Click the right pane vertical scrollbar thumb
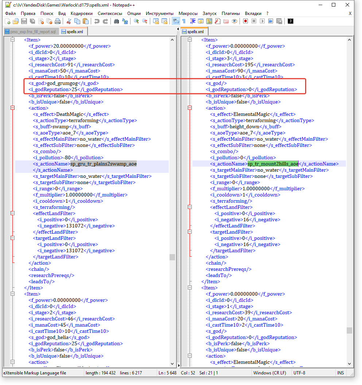Viewport: 362px width, 385px height. (x=350, y=330)
